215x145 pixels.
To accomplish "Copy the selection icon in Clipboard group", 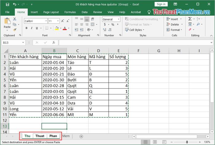I will (14, 25).
